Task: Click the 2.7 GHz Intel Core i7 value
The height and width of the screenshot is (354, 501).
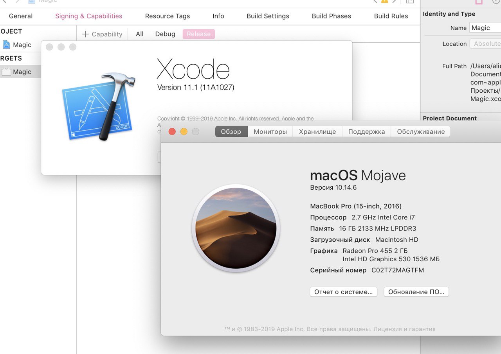Action: pos(383,217)
